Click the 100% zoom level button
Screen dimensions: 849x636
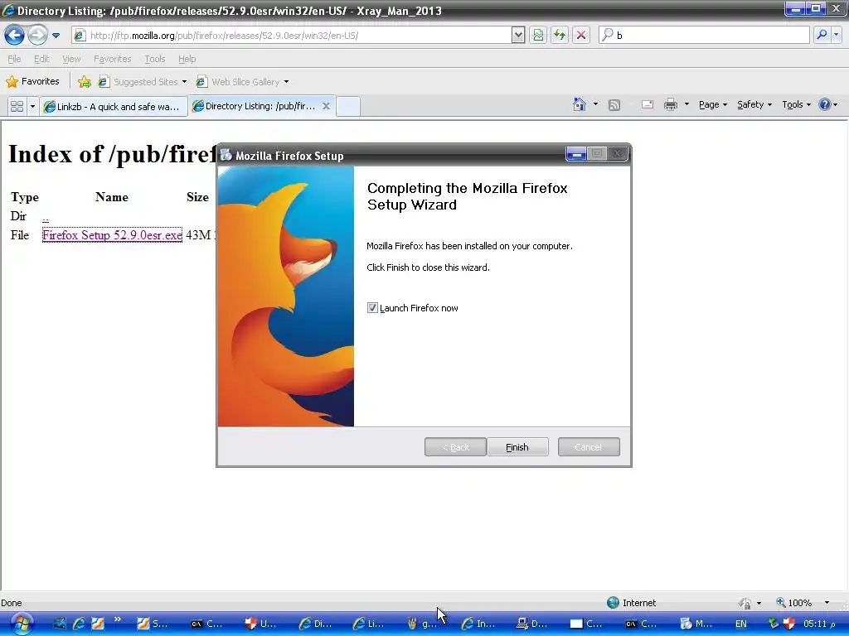click(793, 603)
